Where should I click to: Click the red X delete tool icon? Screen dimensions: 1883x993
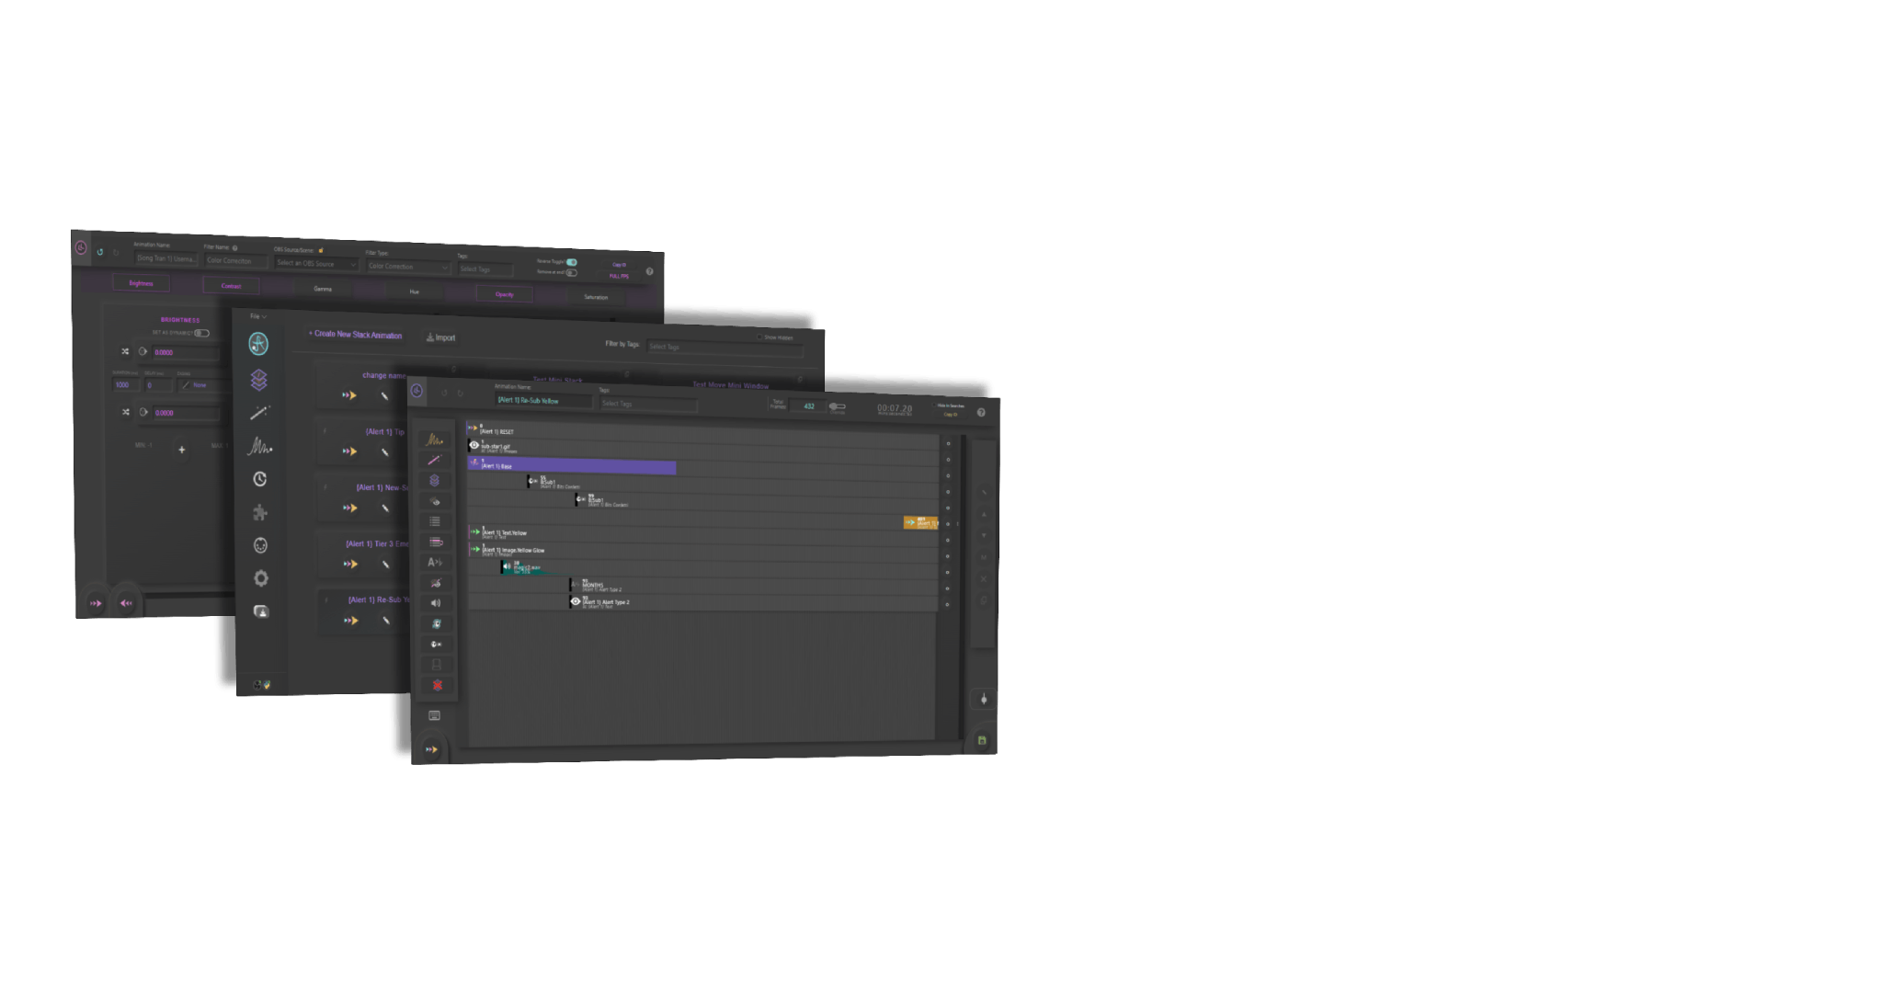[438, 685]
